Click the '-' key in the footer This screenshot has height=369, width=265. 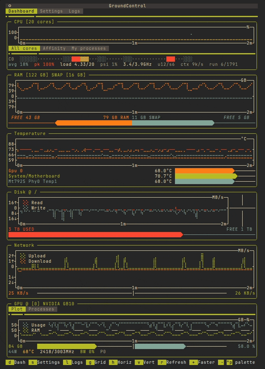[221, 362]
